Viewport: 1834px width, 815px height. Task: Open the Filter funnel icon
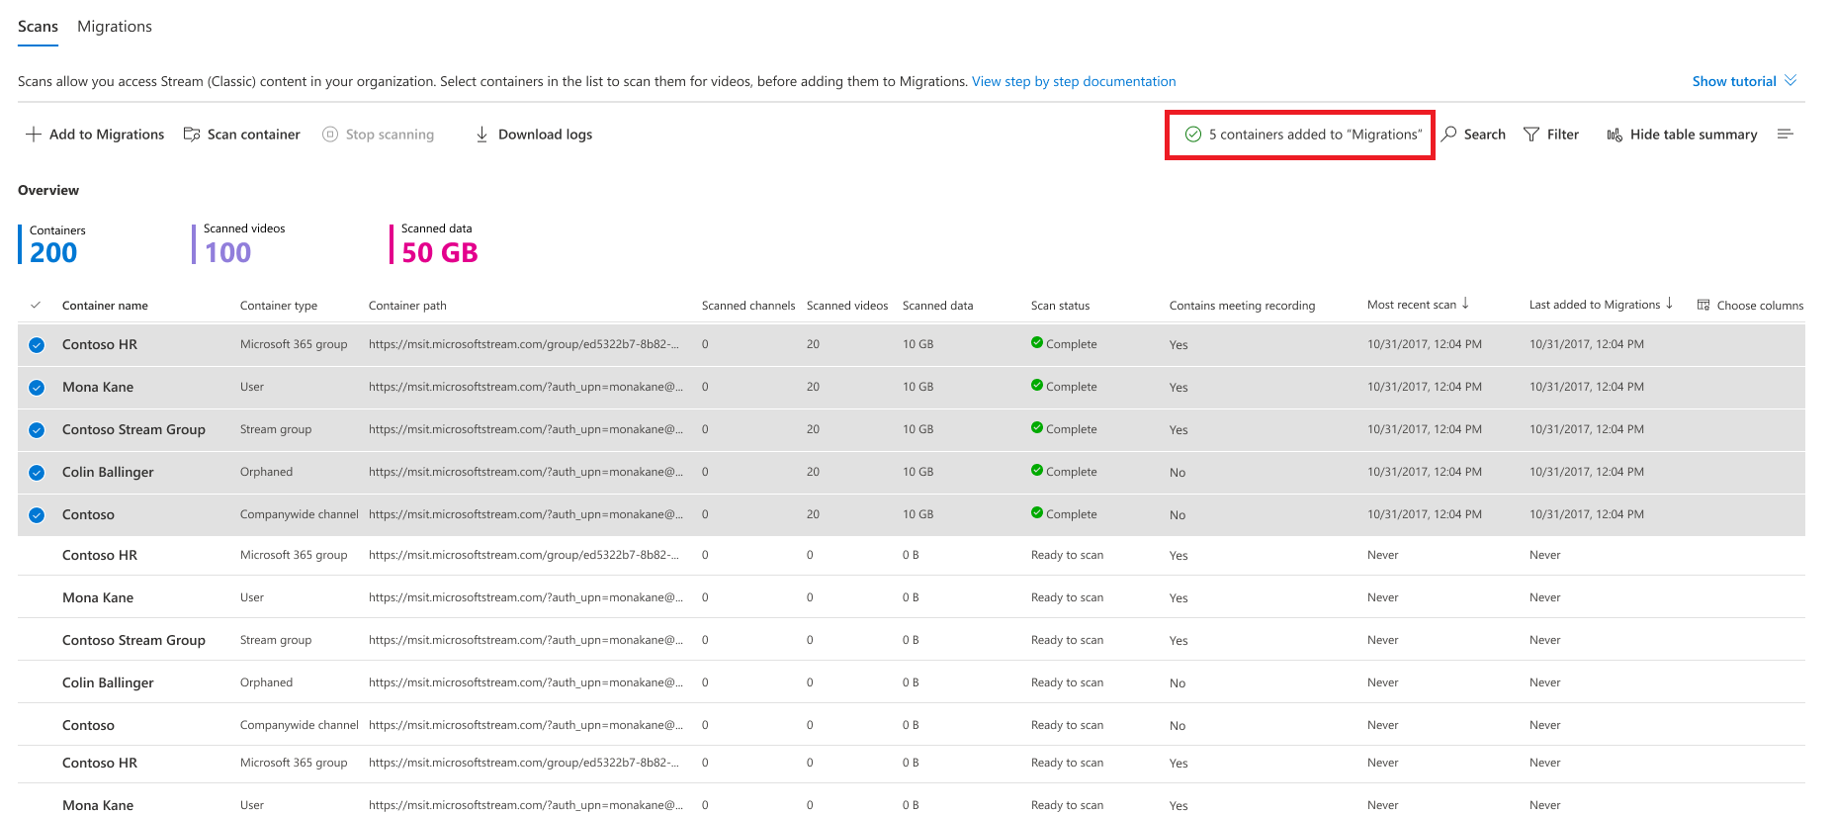1531,135
